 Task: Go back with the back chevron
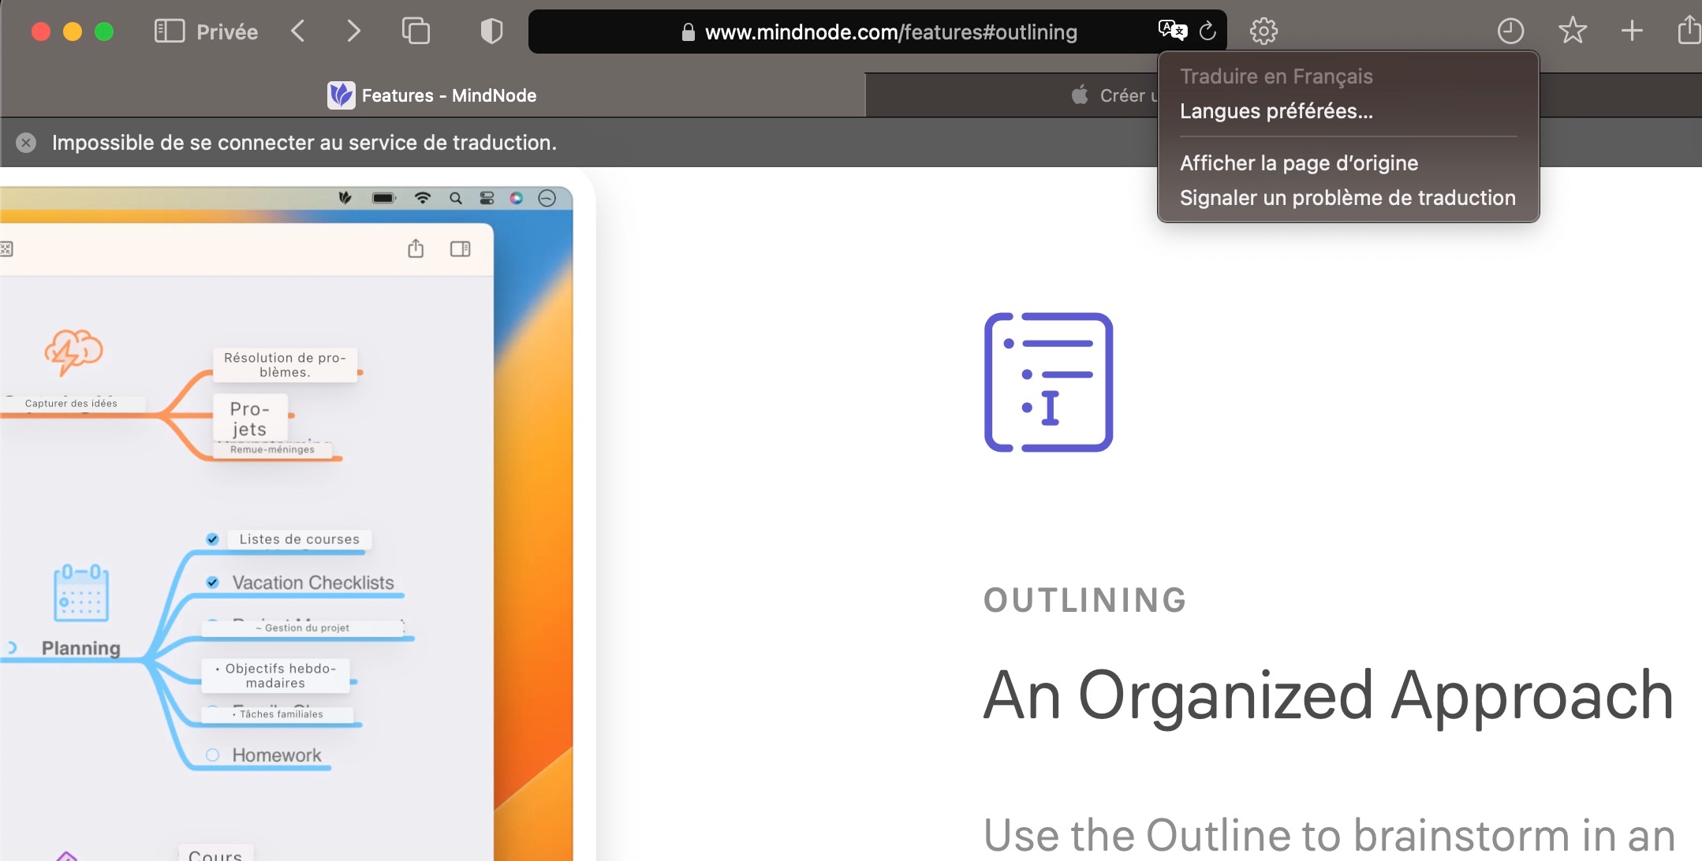coord(298,32)
